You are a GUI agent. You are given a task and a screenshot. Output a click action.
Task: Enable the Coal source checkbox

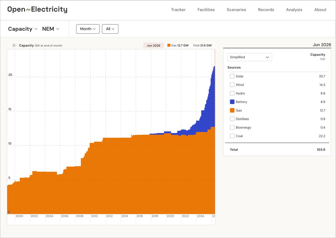(x=232, y=136)
